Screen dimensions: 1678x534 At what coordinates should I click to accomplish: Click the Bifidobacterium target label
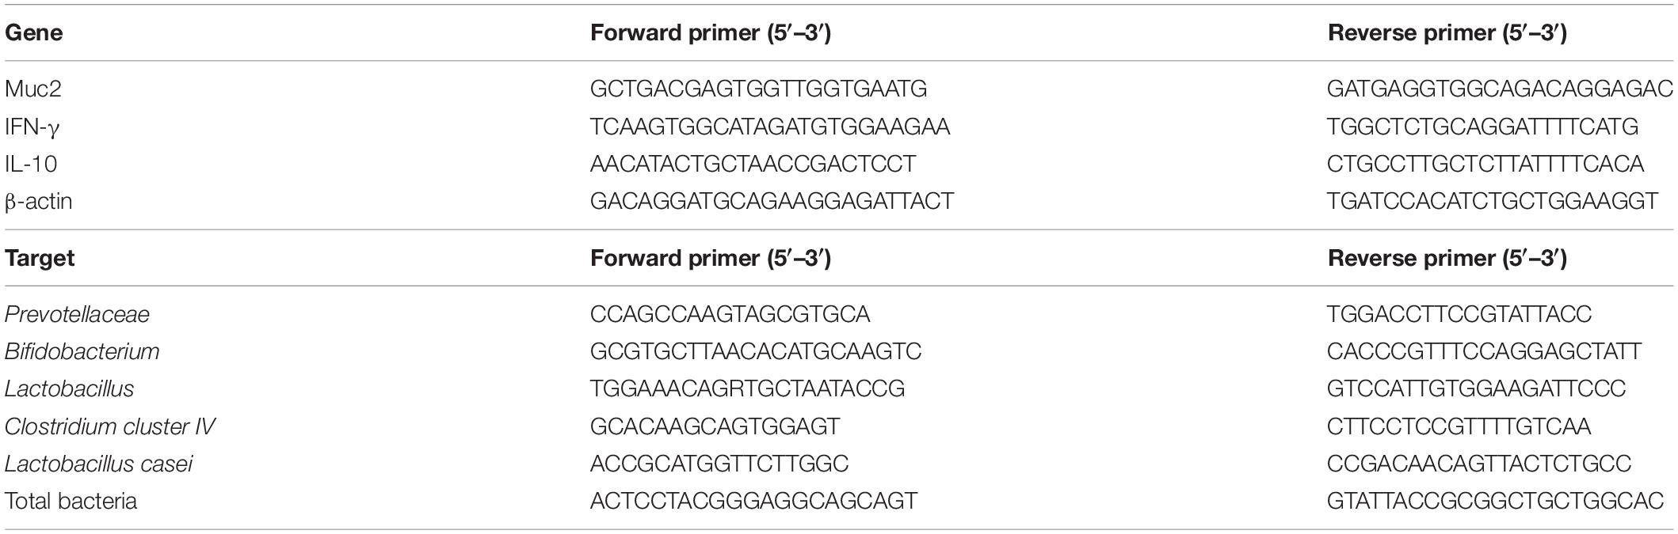(x=82, y=351)
